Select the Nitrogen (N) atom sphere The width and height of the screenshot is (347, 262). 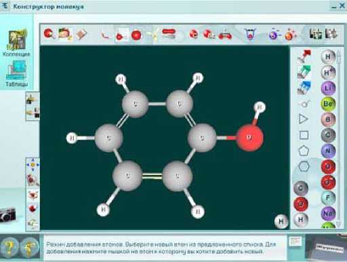click(x=328, y=151)
